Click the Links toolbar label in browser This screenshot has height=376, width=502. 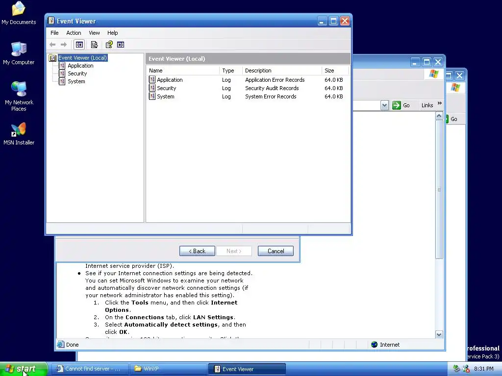(x=427, y=105)
